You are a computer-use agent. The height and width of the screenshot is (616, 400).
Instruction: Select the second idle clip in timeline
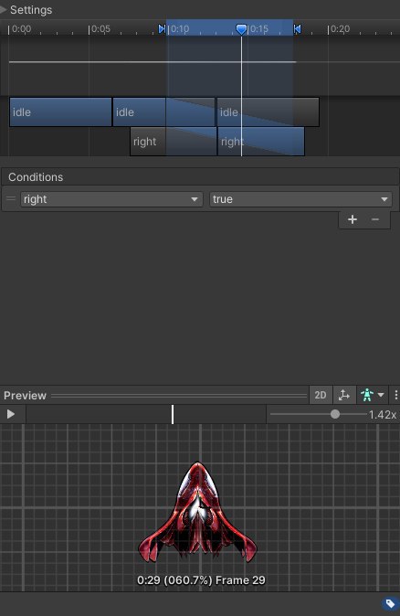pyautogui.click(x=163, y=112)
